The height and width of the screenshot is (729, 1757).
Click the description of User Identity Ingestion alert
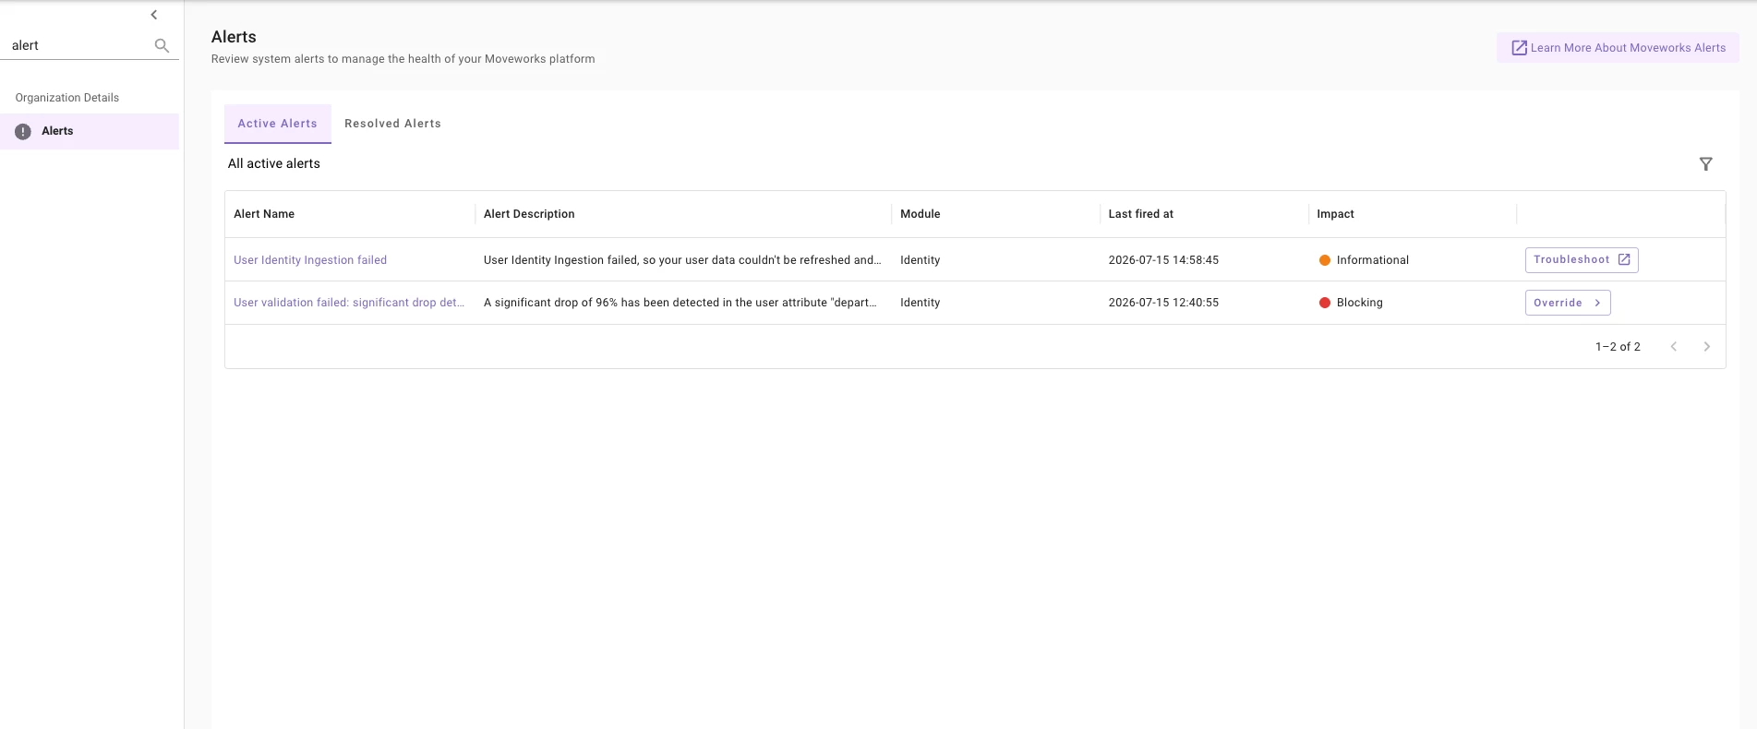pos(682,260)
